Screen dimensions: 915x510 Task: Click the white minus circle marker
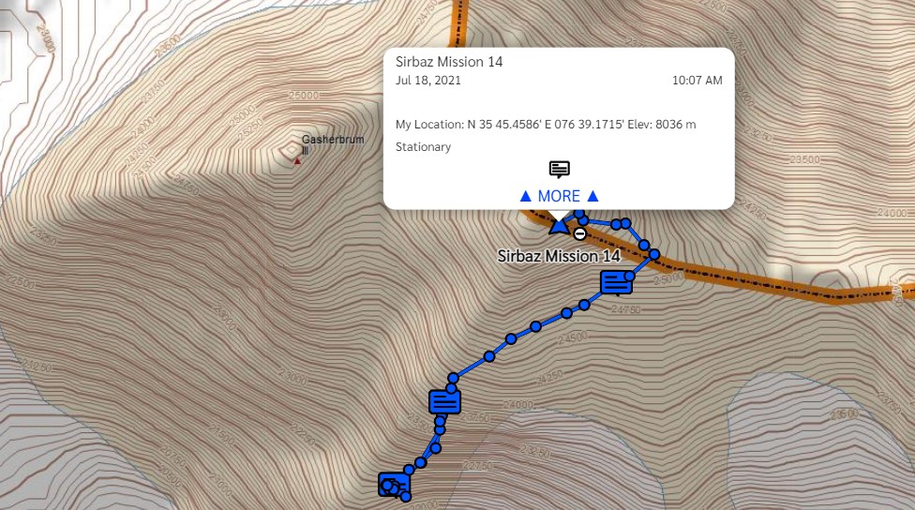pyautogui.click(x=579, y=234)
